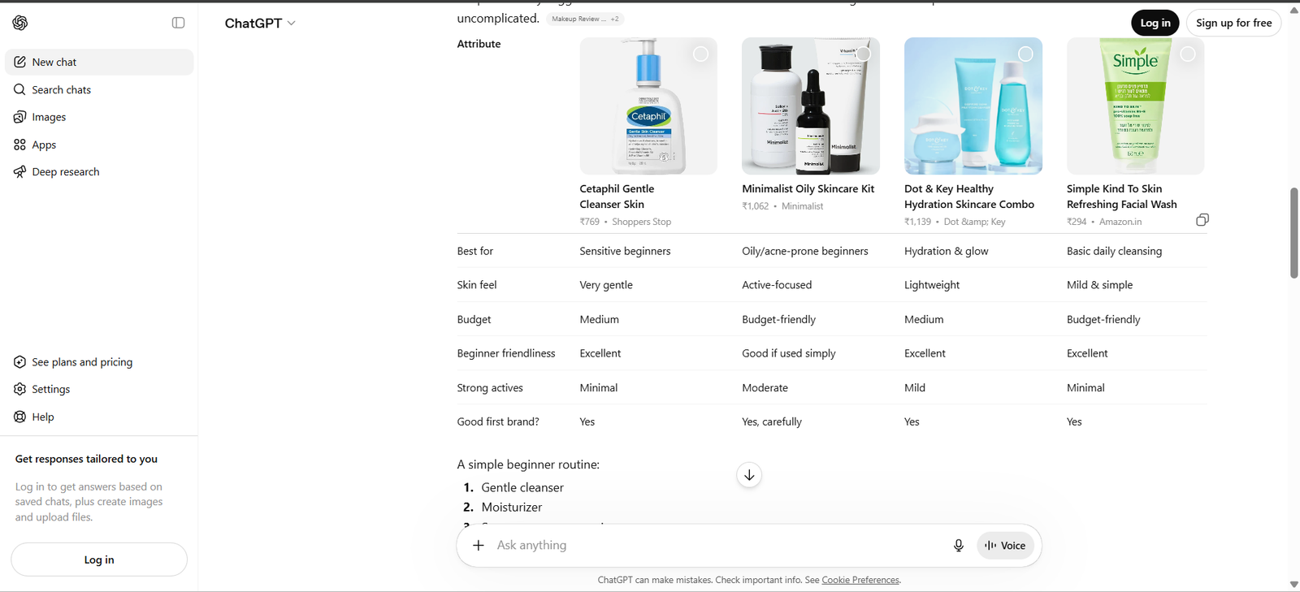Open the Simple facial wash image

[x=1136, y=106]
